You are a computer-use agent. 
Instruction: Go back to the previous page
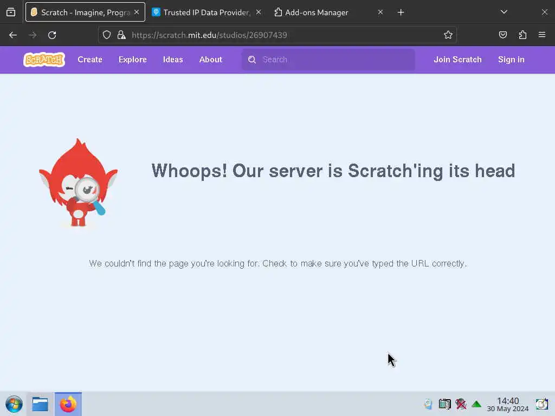click(13, 35)
